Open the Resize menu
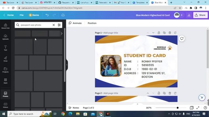The width and height of the screenshot is (209, 117). pos(34,15)
